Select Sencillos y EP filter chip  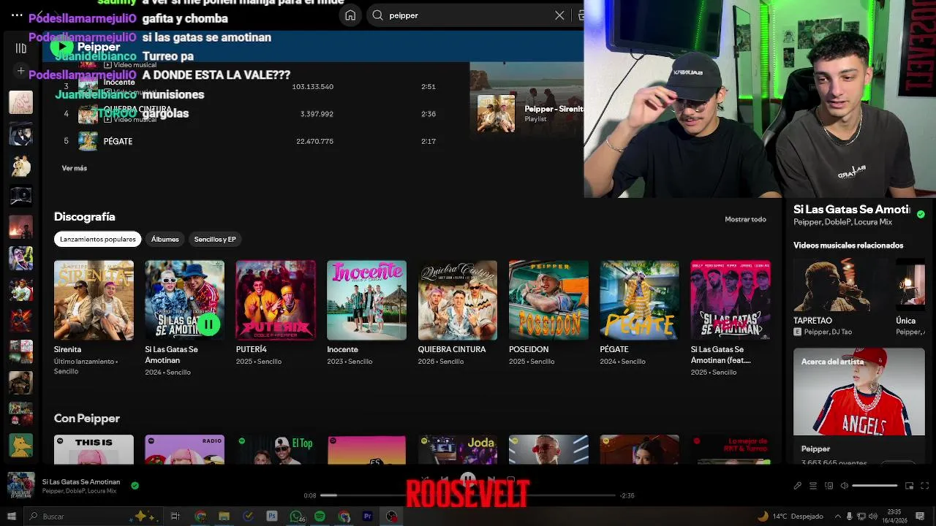point(215,239)
